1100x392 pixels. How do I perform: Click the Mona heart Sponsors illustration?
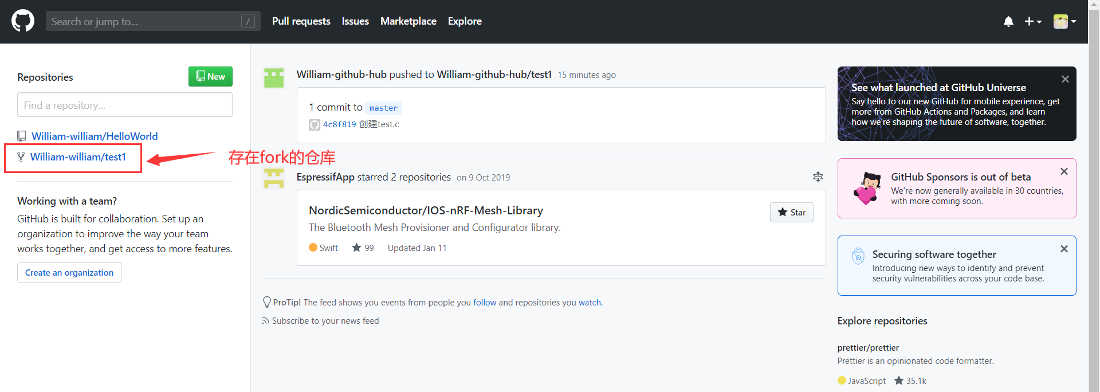(x=867, y=188)
